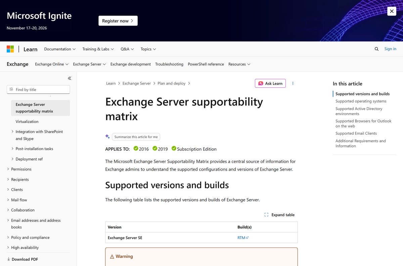The height and width of the screenshot is (266, 403).
Task: Click the Learn brand link
Action: tap(30, 49)
